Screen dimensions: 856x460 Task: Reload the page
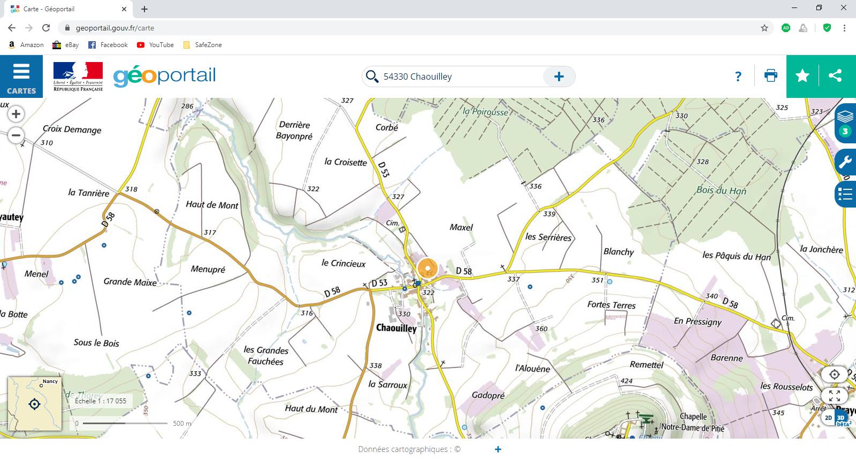46,28
